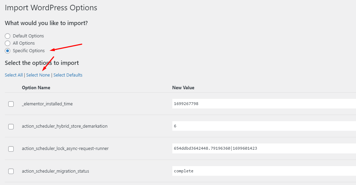Click the field with 654ddbd3642448.79196360|1699601423

(x=264, y=148)
